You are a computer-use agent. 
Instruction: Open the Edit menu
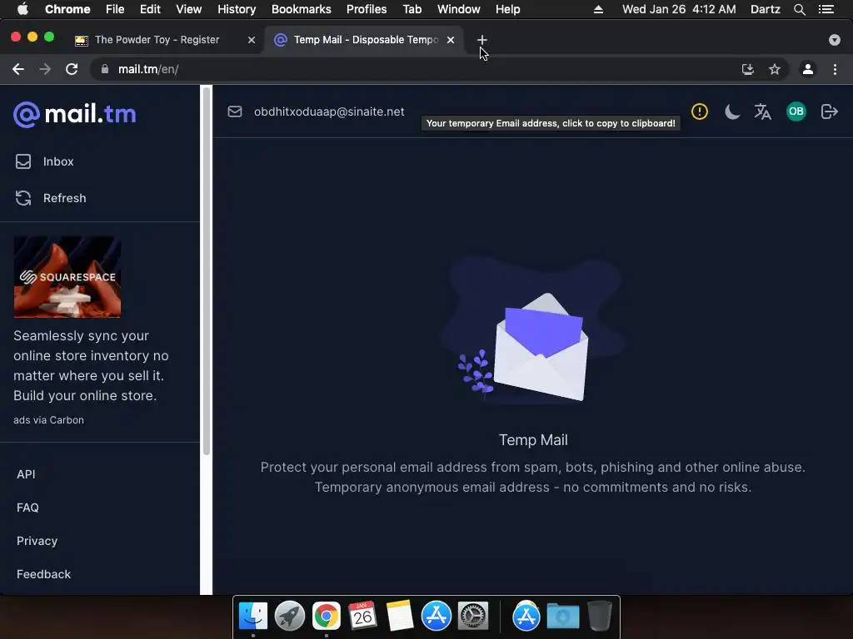click(150, 9)
